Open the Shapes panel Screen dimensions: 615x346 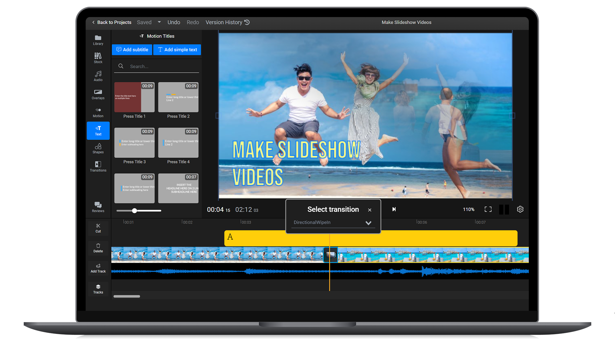point(98,149)
